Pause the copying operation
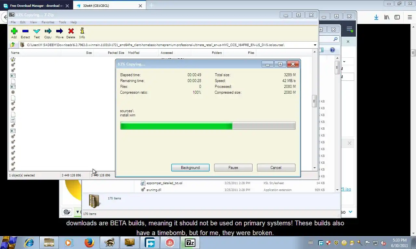This screenshot has height=249, width=416. [233, 168]
